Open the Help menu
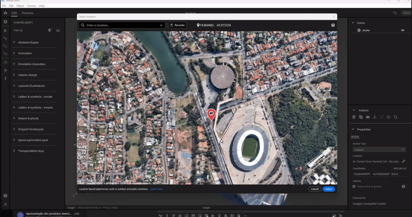Viewport: 412px width, 217px height. (42, 6)
